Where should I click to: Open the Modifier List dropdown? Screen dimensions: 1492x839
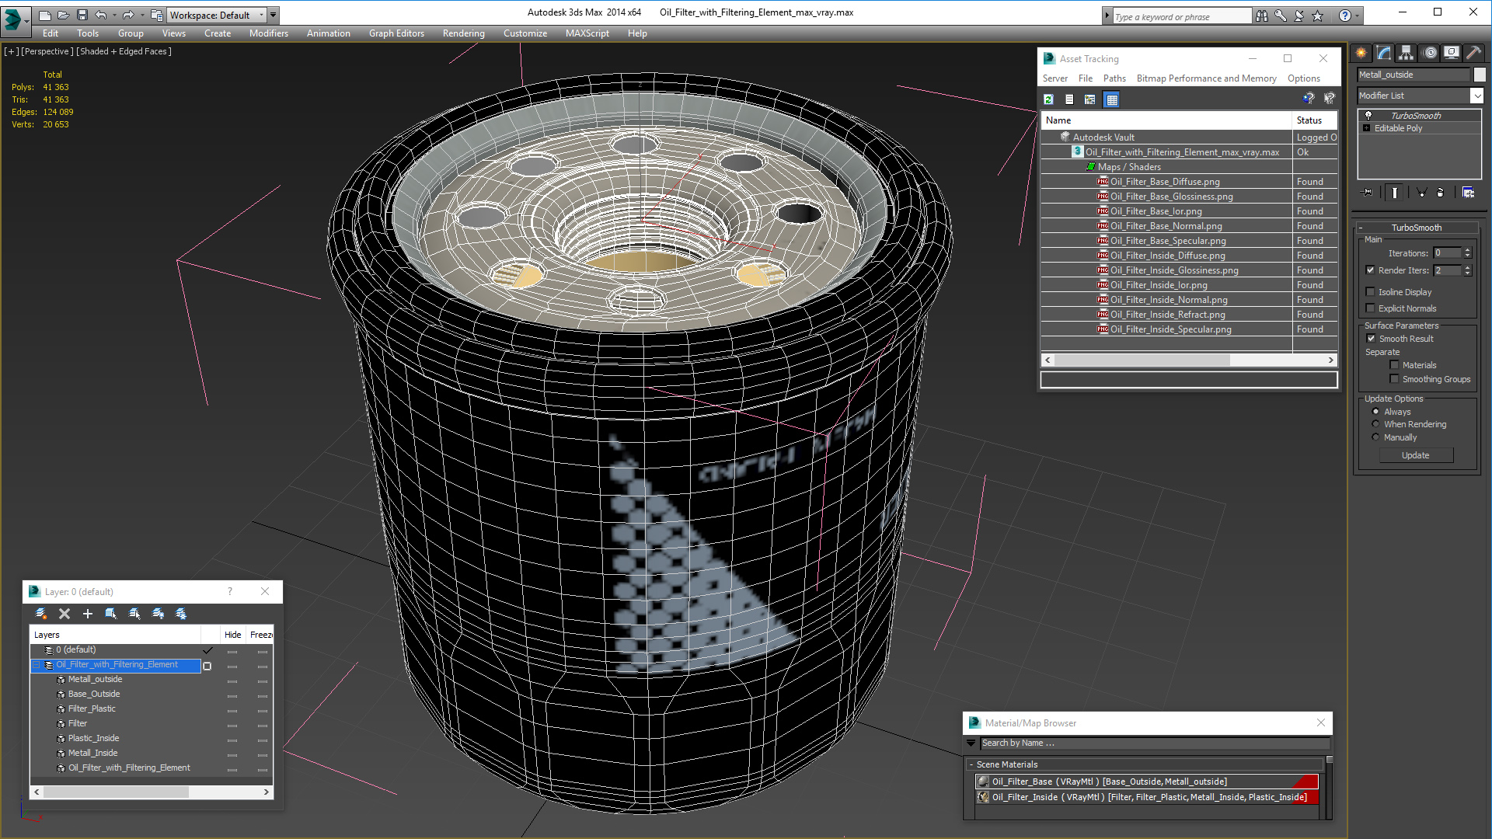[x=1476, y=96]
